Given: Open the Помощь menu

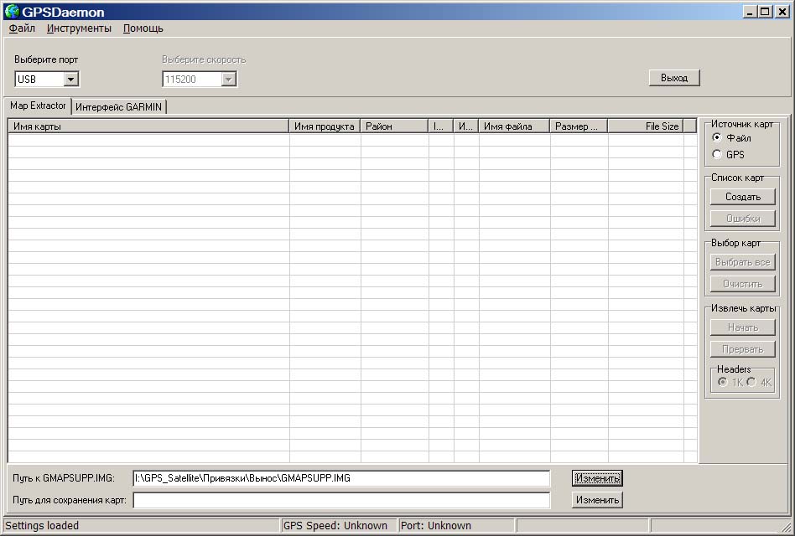Looking at the screenshot, I should 143,28.
